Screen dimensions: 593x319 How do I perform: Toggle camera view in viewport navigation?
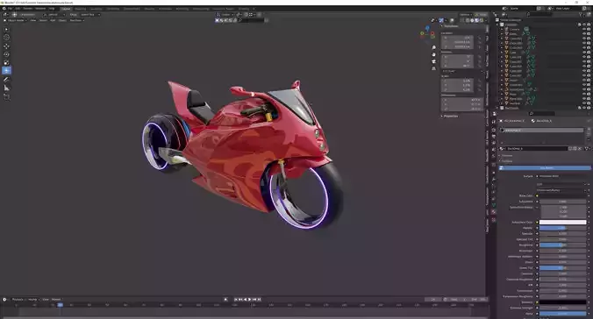(433, 61)
